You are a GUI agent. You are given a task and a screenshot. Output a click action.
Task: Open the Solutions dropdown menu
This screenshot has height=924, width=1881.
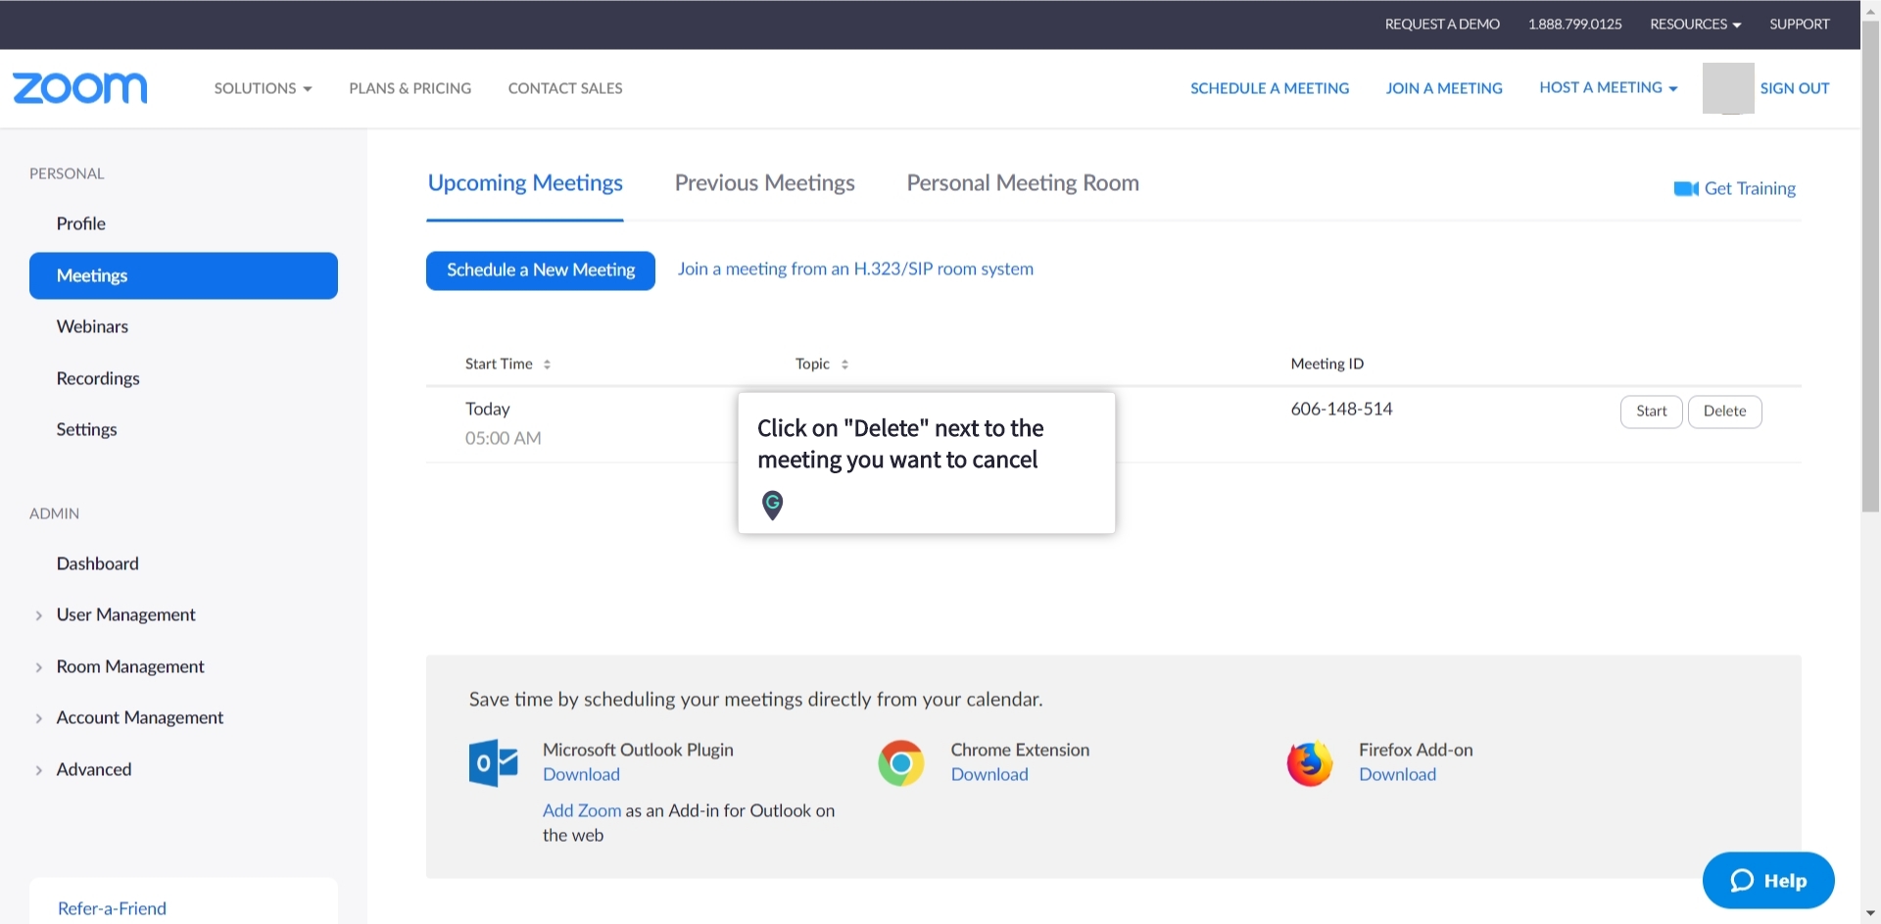click(x=263, y=88)
